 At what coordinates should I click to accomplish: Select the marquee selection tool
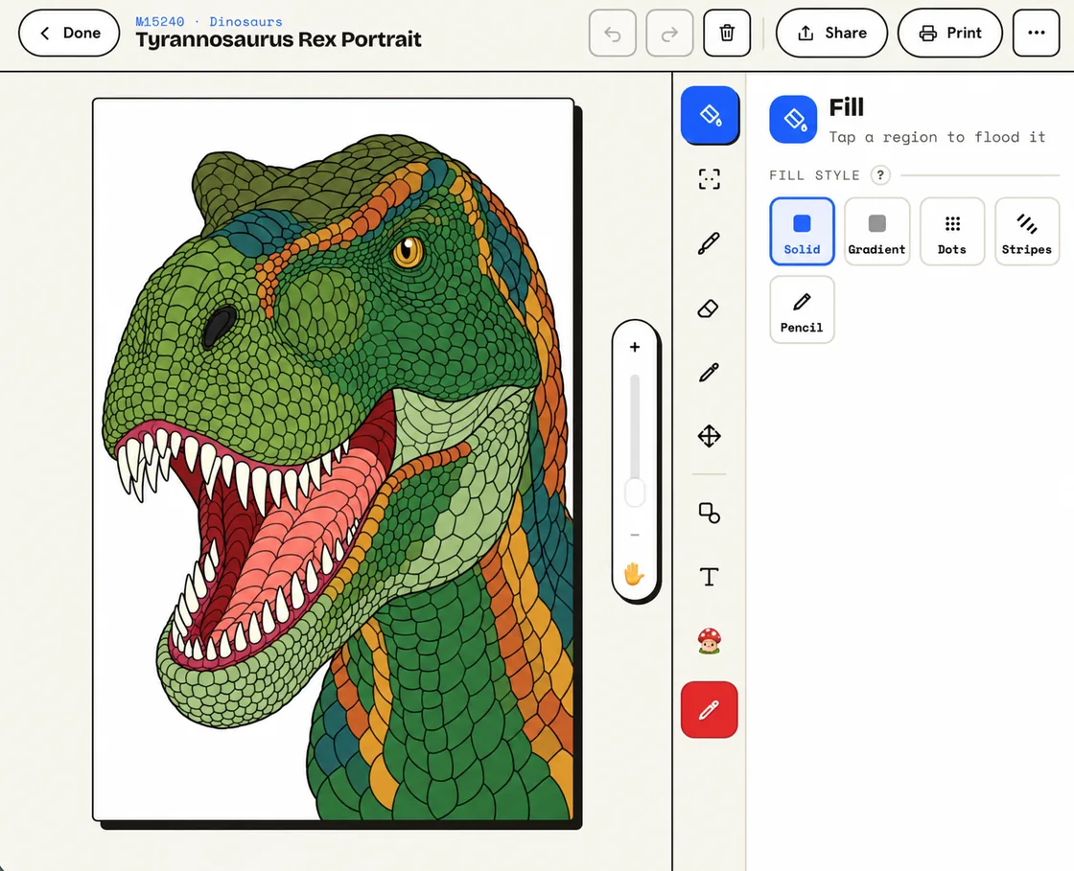(x=709, y=179)
